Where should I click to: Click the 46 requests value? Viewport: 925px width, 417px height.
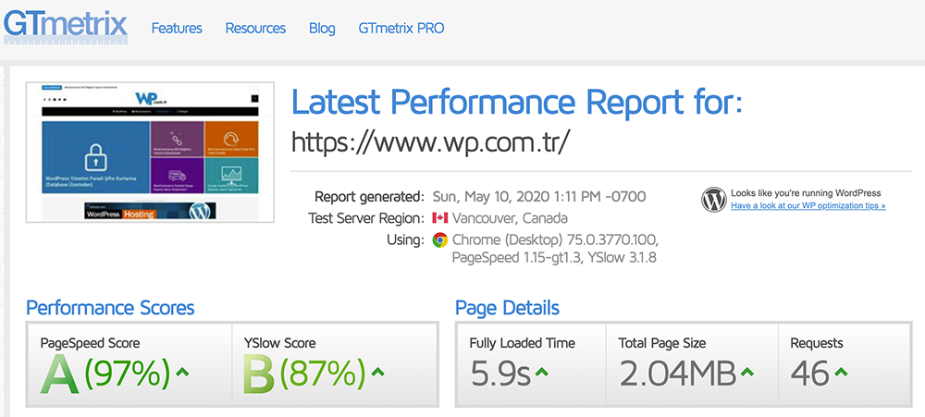click(x=810, y=374)
